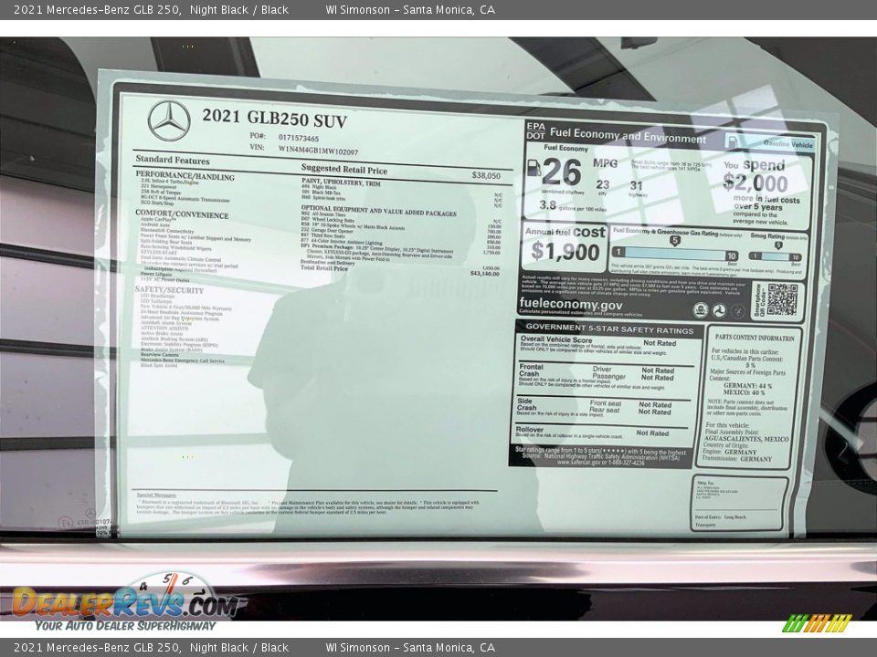The height and width of the screenshot is (657, 877).
Task: Click the large 26 combined MPG figure
Action: tap(562, 172)
